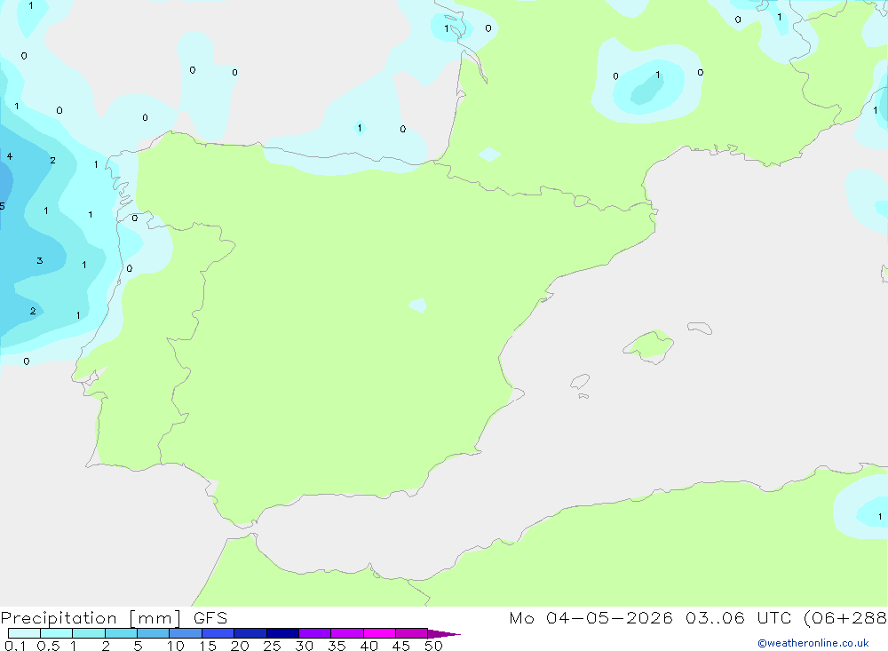
Task: Select the 40–45 mm legend color box
Action: 379,633
